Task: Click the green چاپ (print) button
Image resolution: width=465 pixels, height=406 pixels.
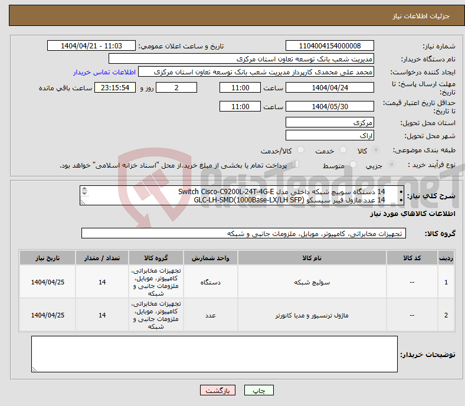Action: [258, 390]
